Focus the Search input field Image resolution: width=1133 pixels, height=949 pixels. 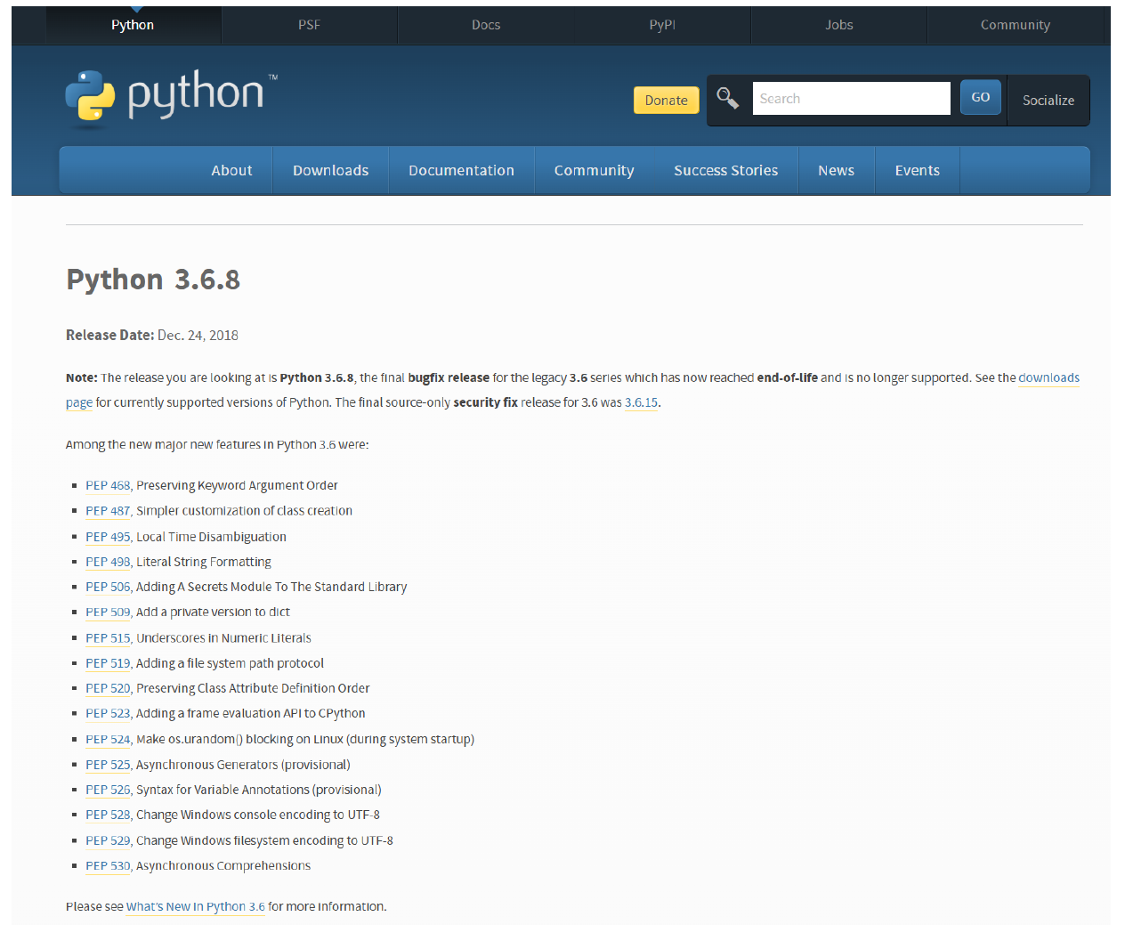pyautogui.click(x=852, y=99)
